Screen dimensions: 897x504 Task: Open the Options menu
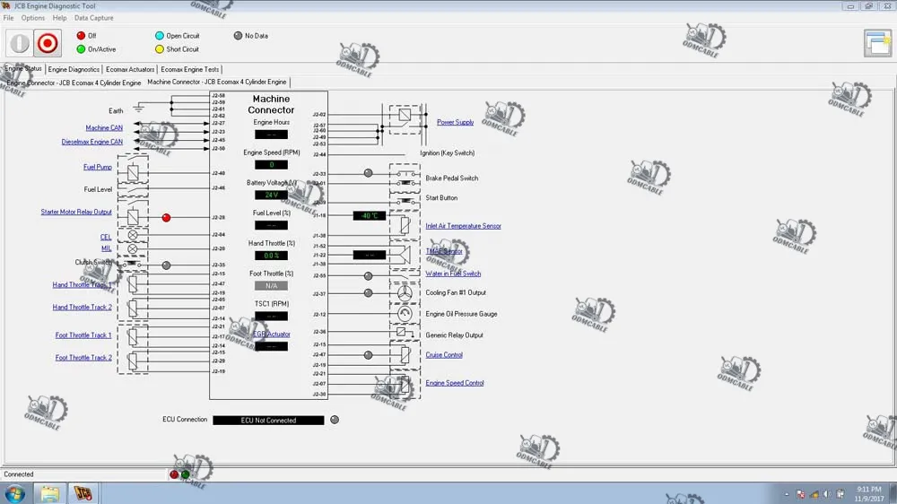(33, 18)
